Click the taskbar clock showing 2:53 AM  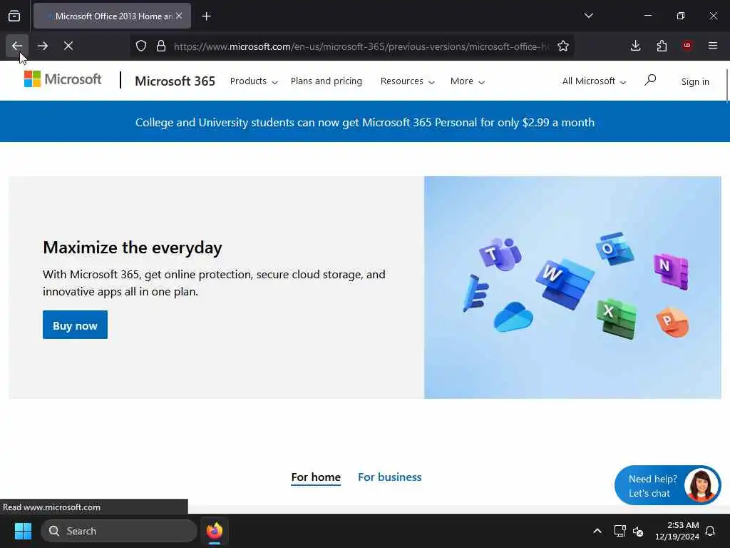coord(677,531)
